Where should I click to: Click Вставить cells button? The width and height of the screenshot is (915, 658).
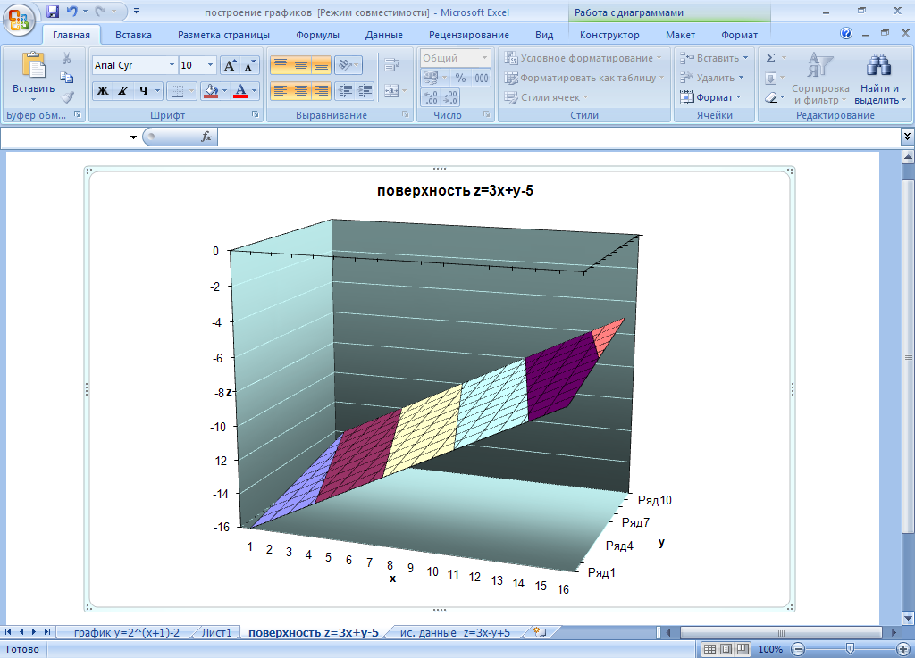coord(714,58)
